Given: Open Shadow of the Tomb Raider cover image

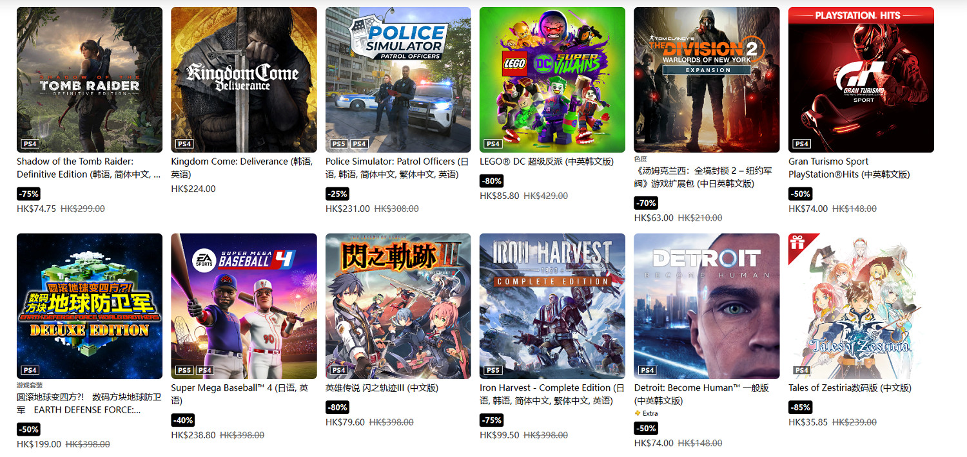Looking at the screenshot, I should [90, 80].
